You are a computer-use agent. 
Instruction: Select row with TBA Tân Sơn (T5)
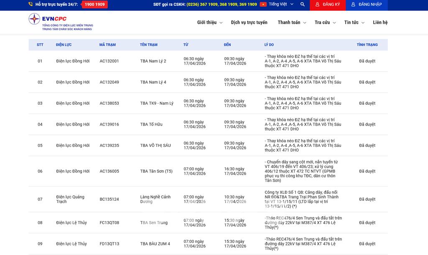[x=156, y=172]
